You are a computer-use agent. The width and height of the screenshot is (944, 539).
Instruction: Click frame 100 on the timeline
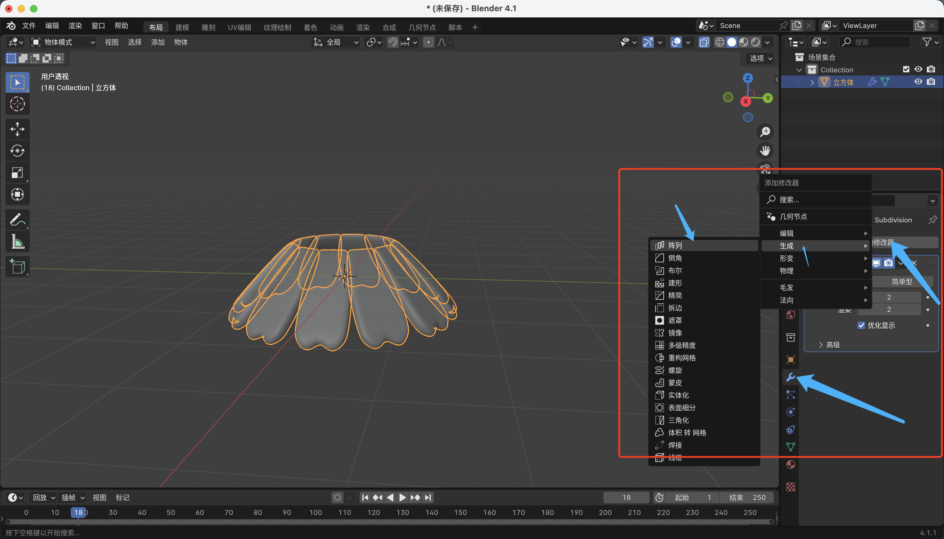[x=316, y=512]
